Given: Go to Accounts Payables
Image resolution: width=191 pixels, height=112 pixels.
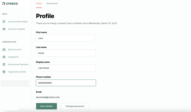Looking at the screenshot, I should pos(17,29).
